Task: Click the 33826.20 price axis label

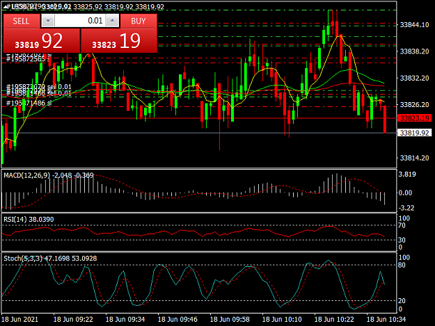Action: click(x=415, y=105)
